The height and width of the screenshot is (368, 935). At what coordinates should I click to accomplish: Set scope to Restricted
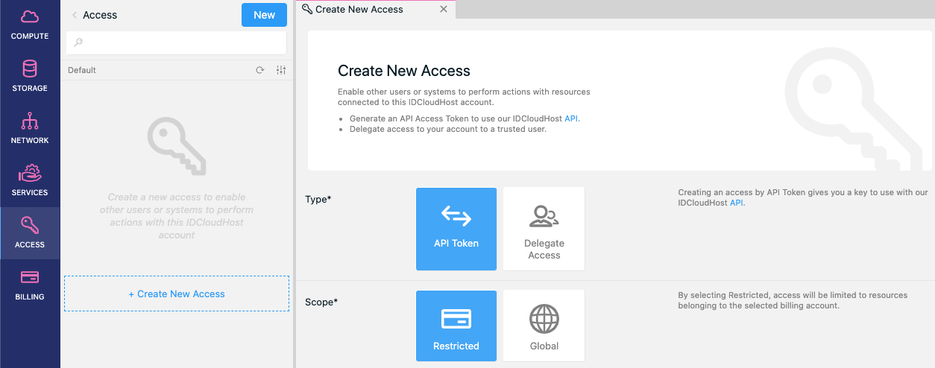tap(456, 326)
